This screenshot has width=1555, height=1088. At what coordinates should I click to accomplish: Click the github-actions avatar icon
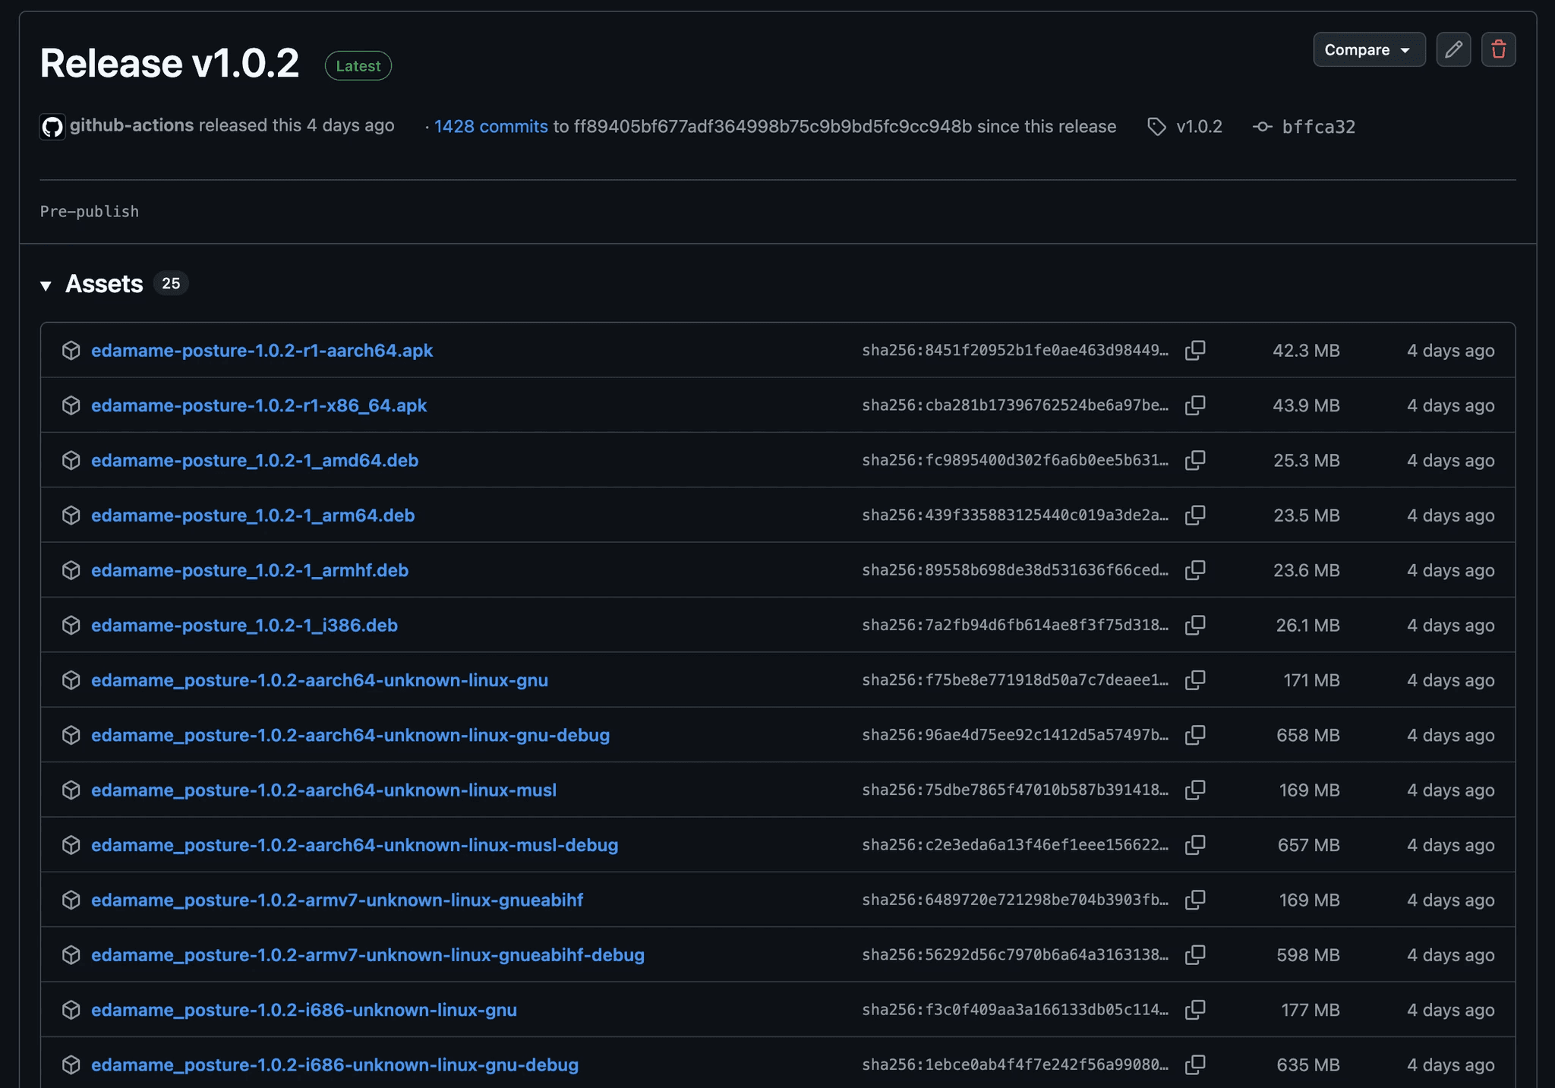point(52,126)
